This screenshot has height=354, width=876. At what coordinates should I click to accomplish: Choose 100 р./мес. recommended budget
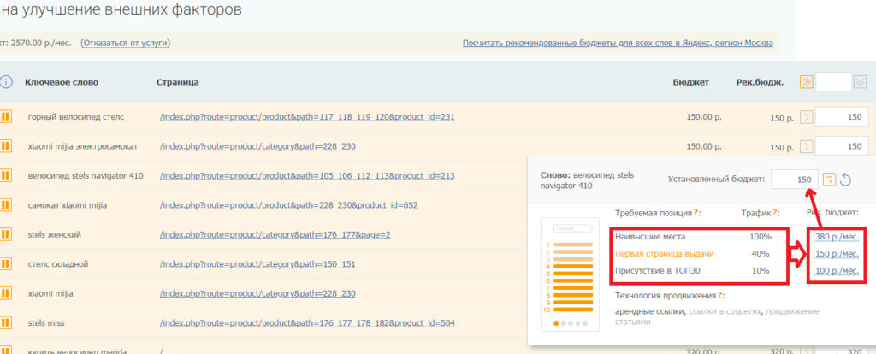(x=837, y=271)
